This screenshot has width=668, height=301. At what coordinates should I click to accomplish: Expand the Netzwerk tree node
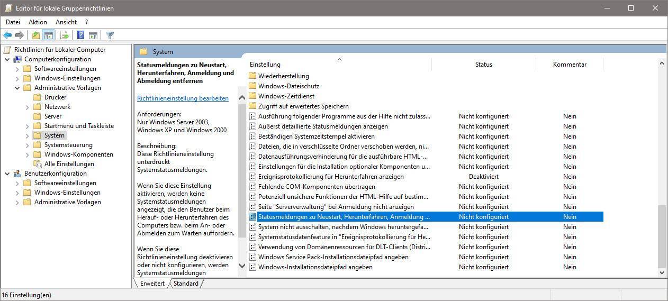click(27, 107)
